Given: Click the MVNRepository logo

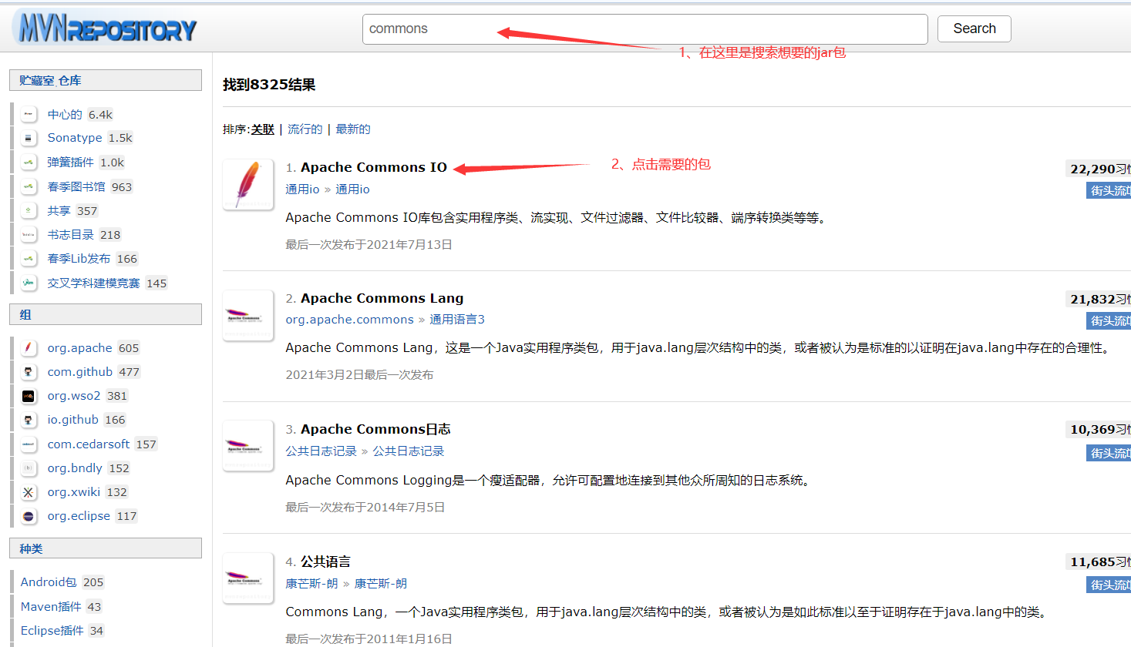Looking at the screenshot, I should coord(106,28).
